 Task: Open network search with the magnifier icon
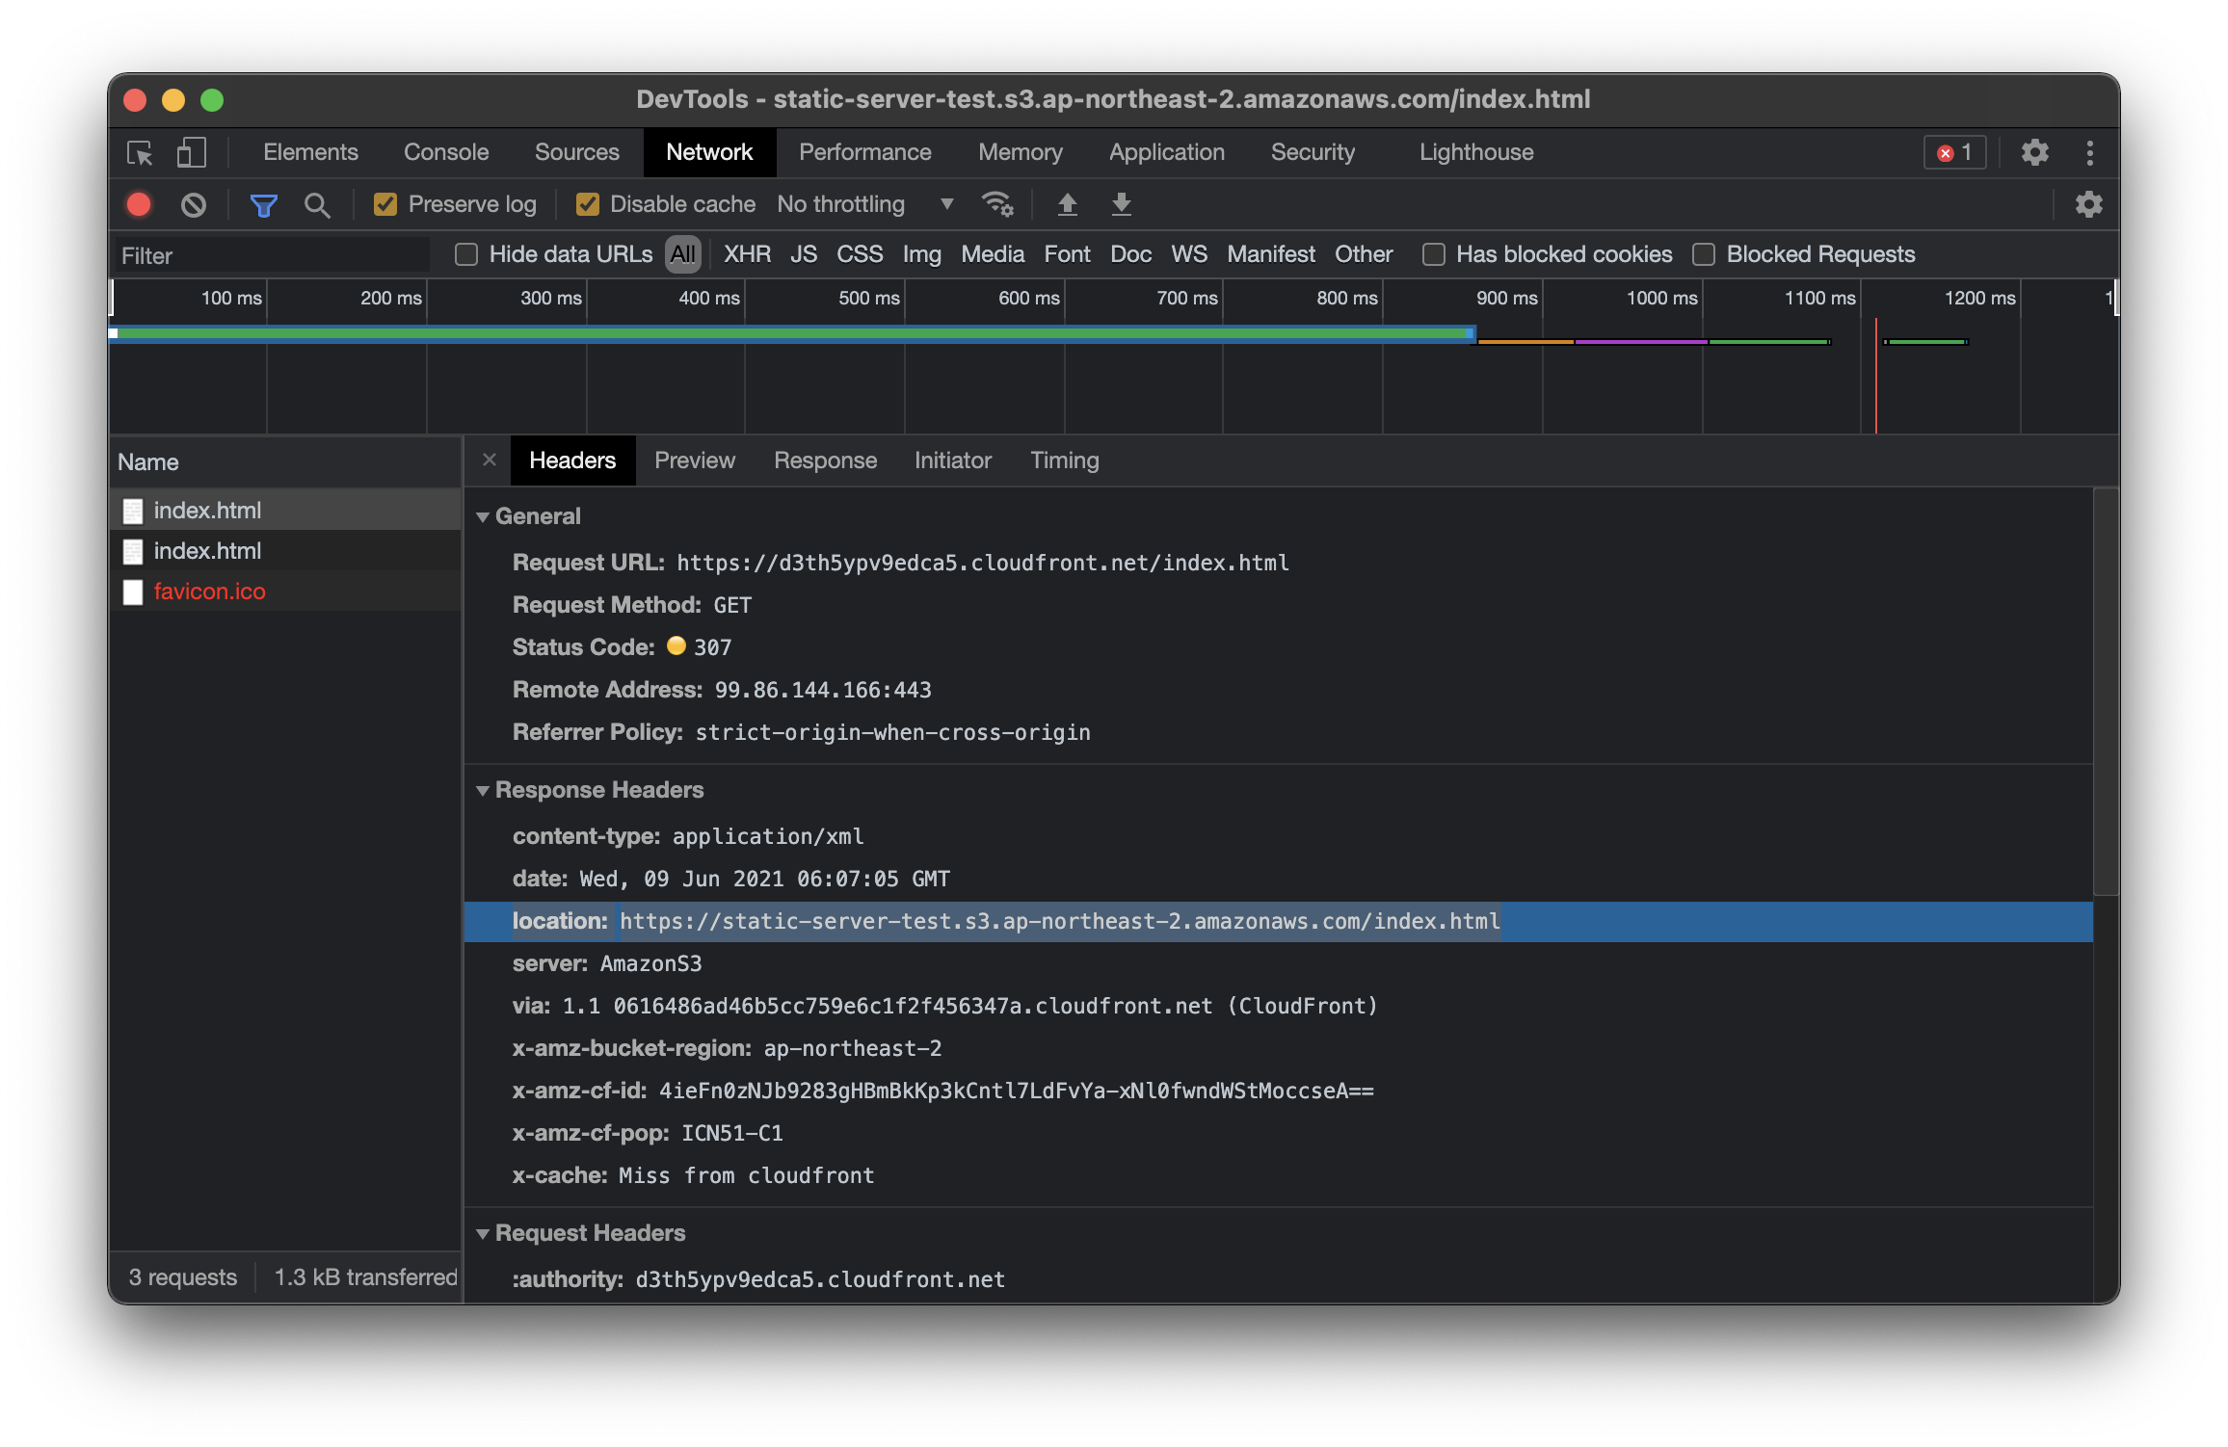pos(316,204)
